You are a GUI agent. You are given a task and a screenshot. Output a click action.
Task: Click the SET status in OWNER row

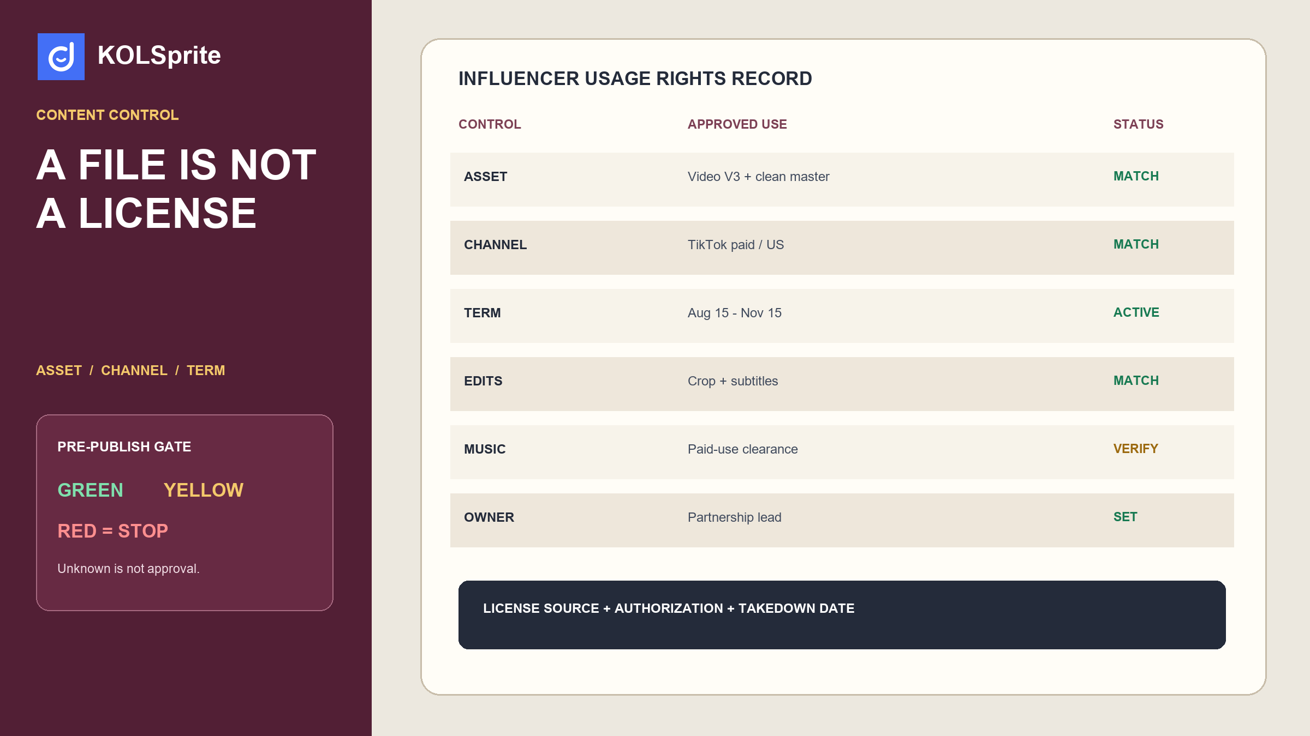pyautogui.click(x=1126, y=517)
